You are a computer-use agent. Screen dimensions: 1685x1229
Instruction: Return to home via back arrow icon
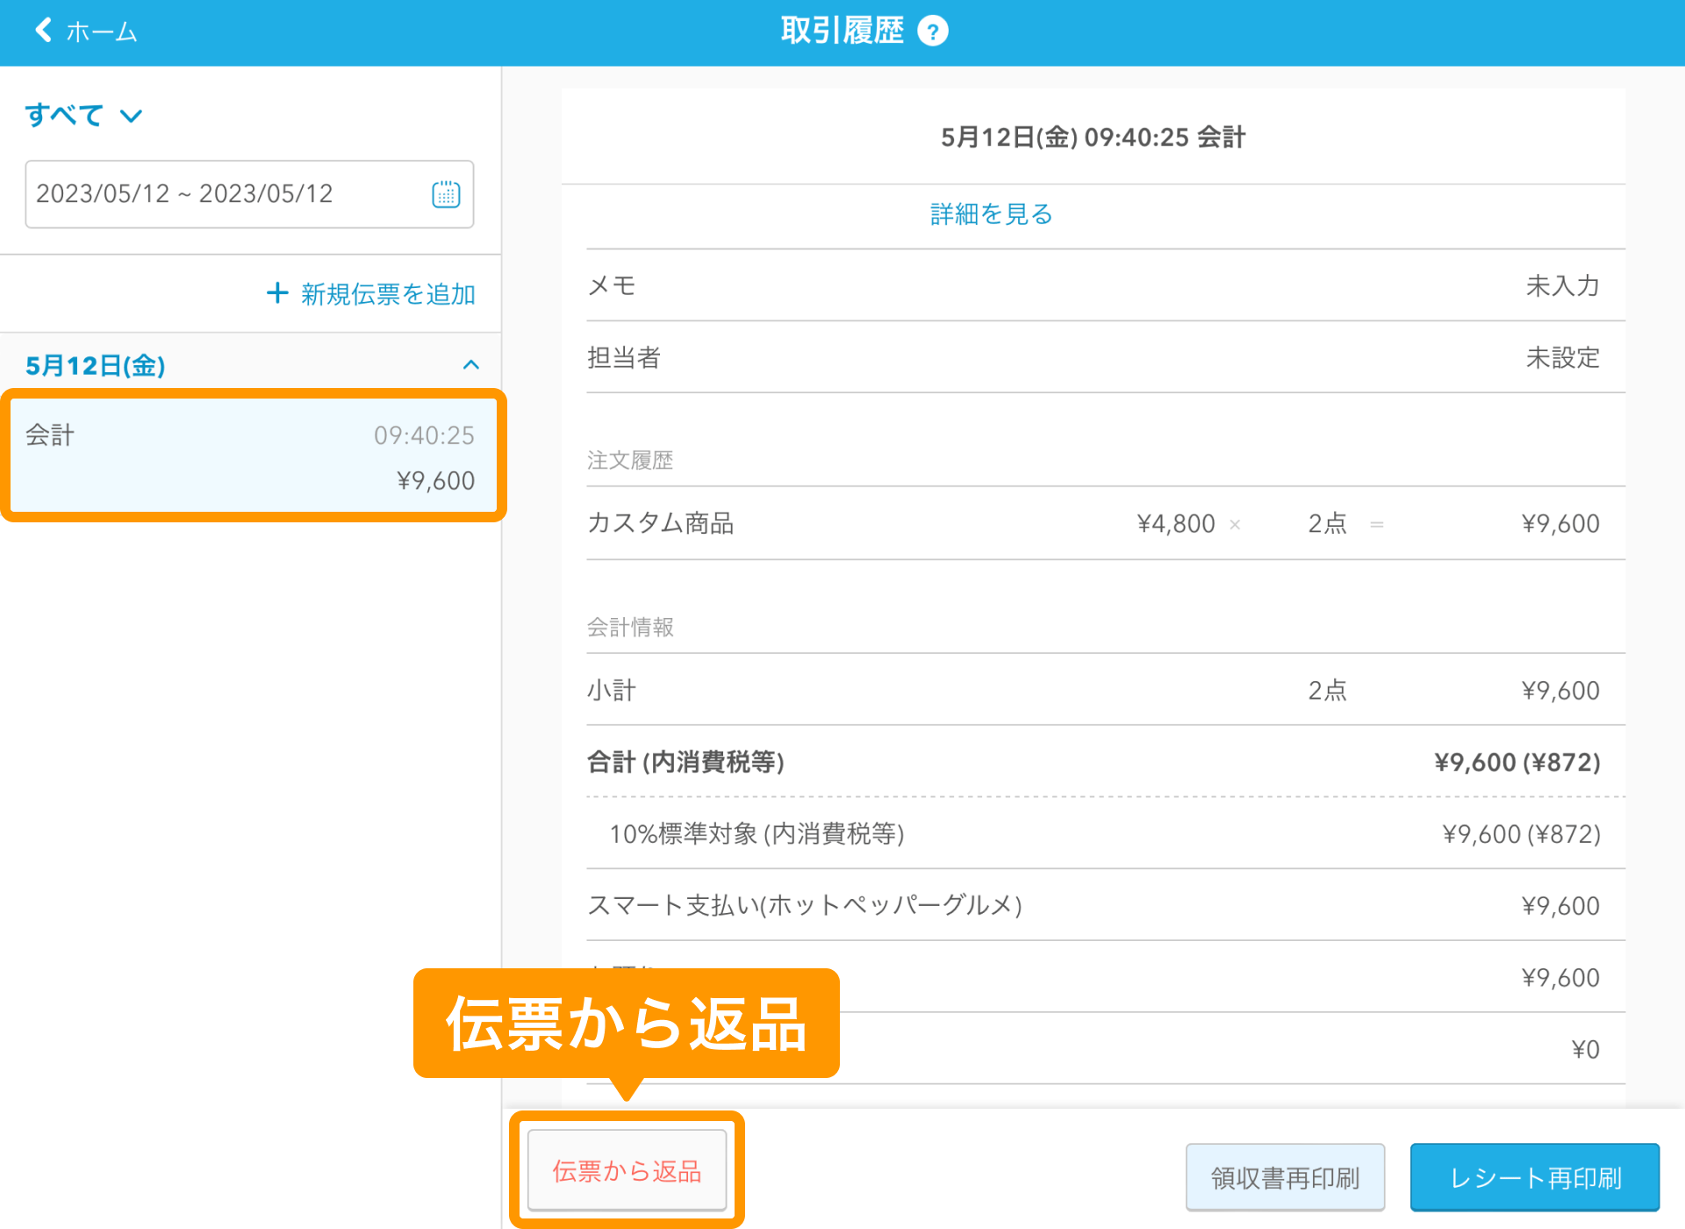click(41, 30)
